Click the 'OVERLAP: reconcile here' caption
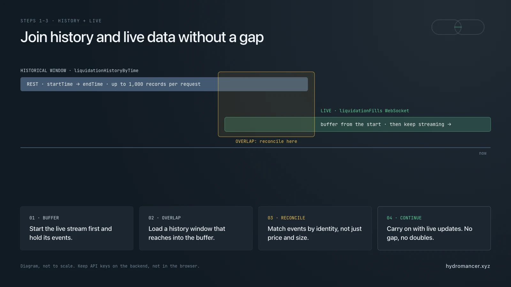Viewport: 511px width, 287px height. click(266, 141)
